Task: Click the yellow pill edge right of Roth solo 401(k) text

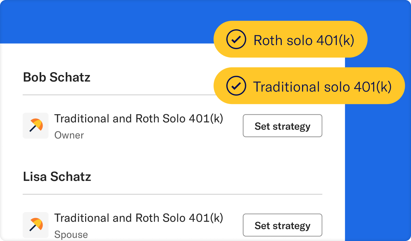Action: 361,40
